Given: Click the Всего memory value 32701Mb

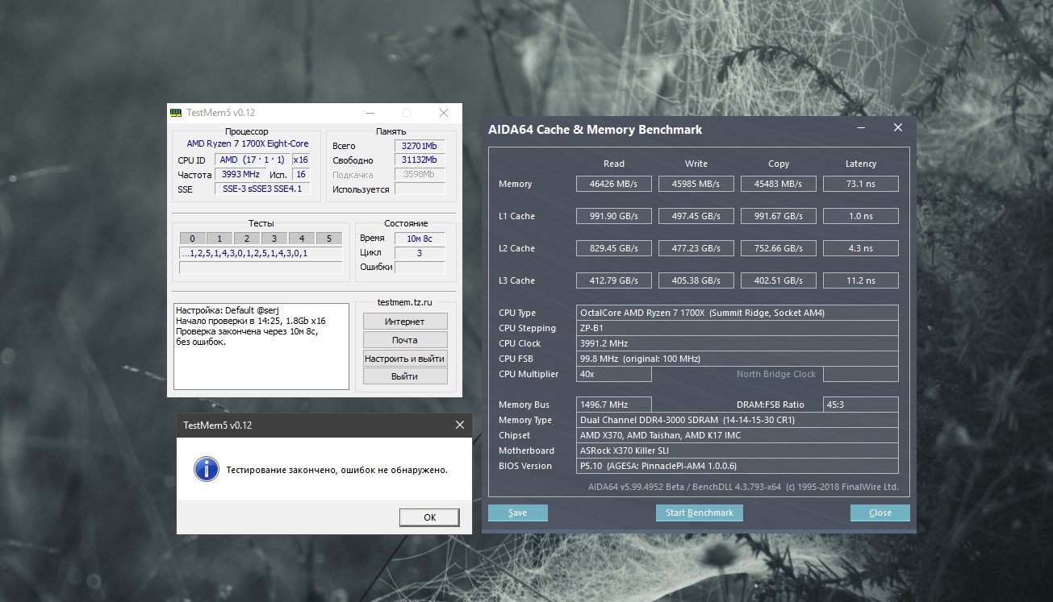Looking at the screenshot, I should (x=420, y=146).
